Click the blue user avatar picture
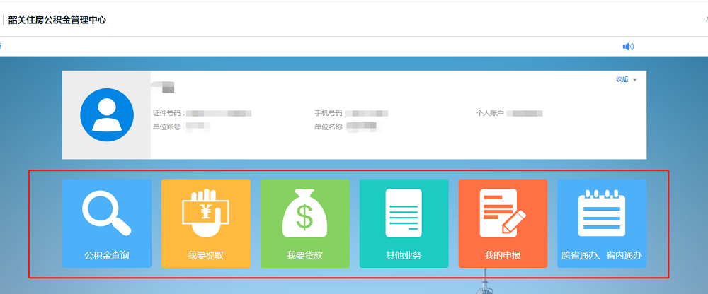 point(107,114)
